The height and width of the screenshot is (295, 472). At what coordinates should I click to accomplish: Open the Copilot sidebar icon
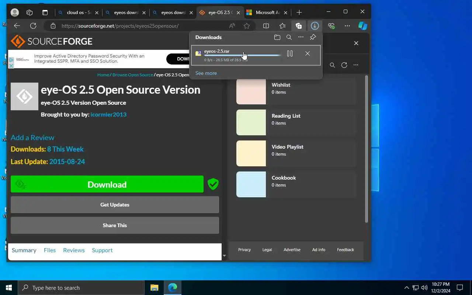(363, 26)
